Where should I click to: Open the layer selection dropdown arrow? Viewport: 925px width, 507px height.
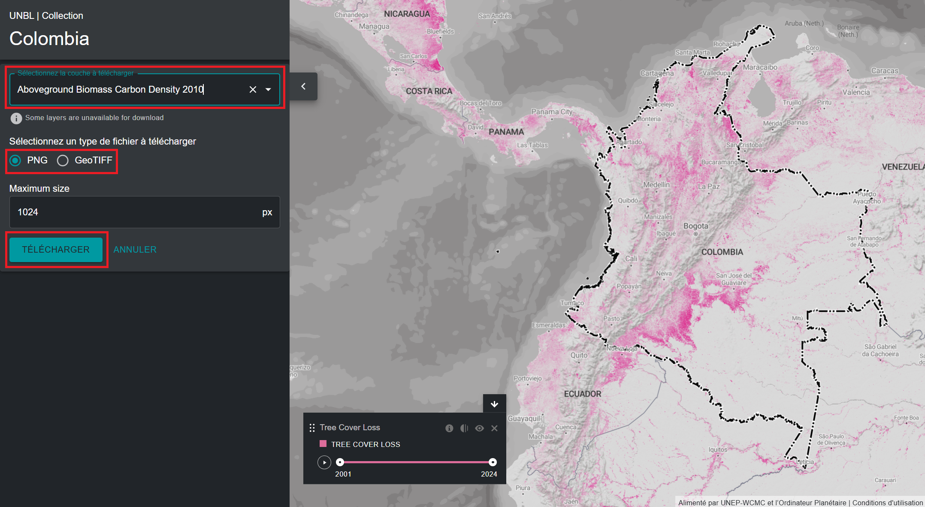pos(269,89)
